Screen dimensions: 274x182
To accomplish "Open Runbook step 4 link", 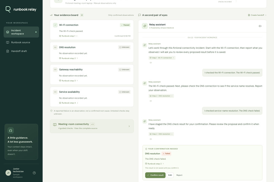I will (x=68, y=103).
